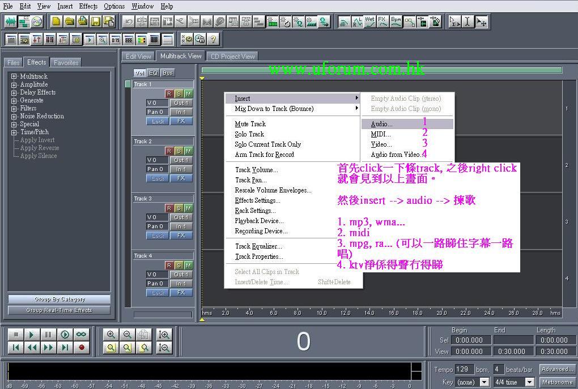Click the yellow New Session icon
Screen dimensions: 578x389
coord(56,22)
